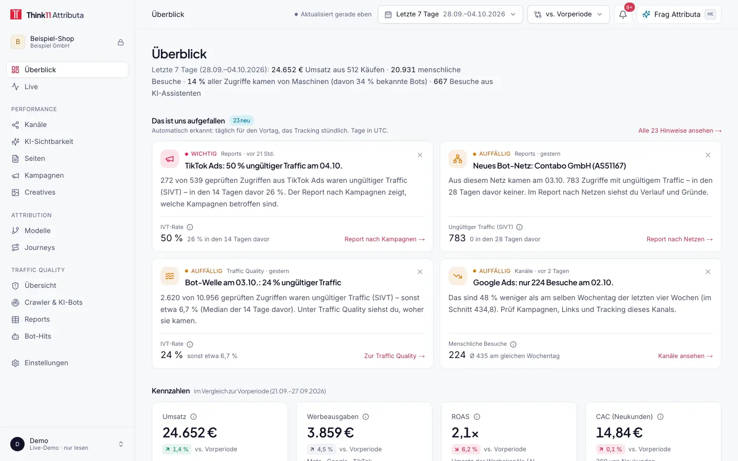Click Frag Attributa button
Viewport: 738px width, 461px height.
pos(679,14)
